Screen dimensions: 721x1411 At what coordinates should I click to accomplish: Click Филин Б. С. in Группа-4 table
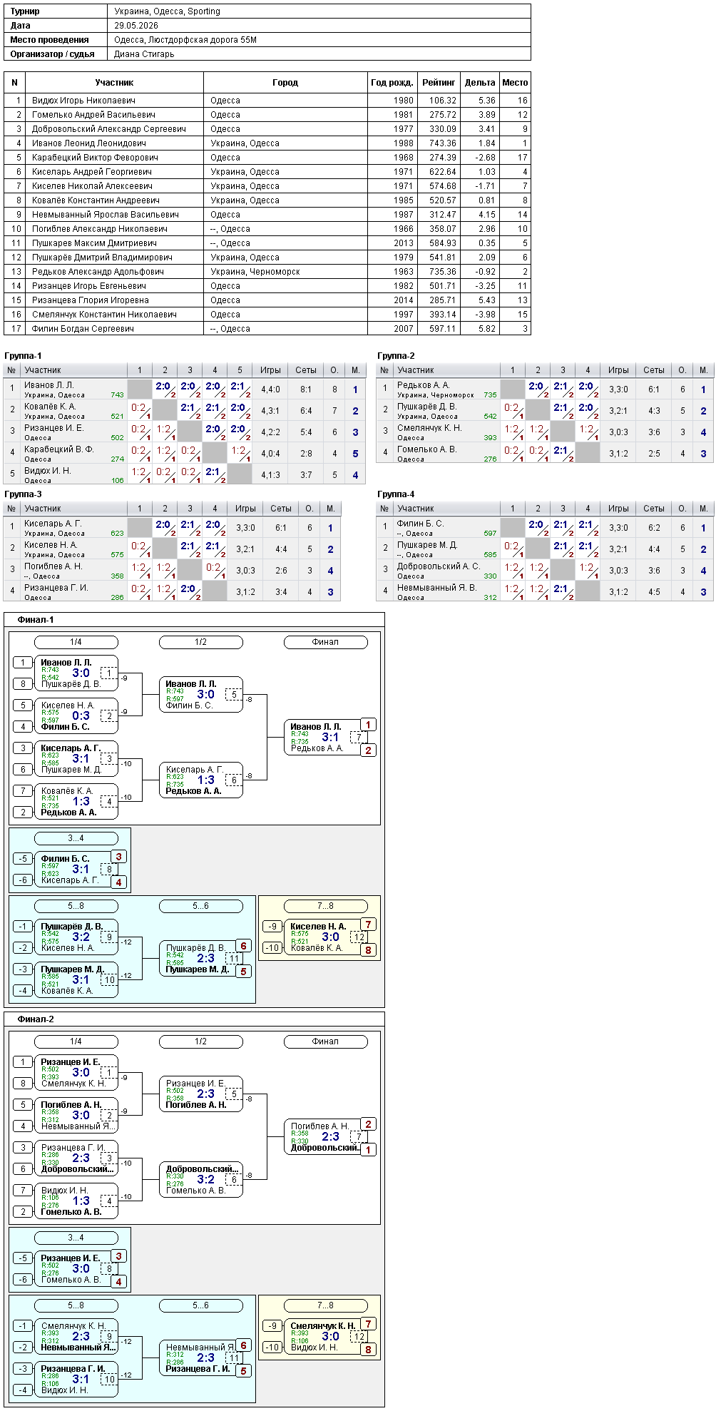click(420, 524)
